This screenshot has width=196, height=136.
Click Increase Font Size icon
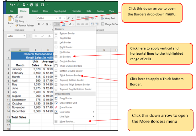[68, 18]
